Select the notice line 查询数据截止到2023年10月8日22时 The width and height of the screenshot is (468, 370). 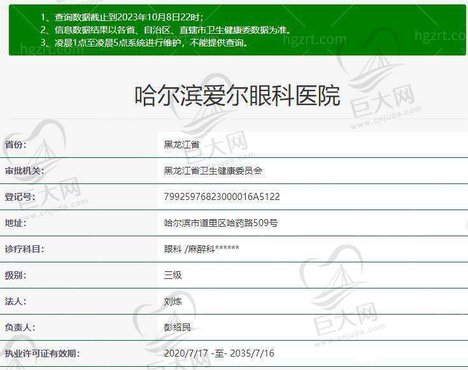tap(122, 17)
